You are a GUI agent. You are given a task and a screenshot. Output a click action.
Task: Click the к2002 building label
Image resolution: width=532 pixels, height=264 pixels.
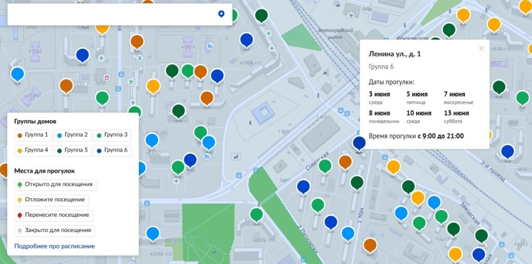pyautogui.click(x=172, y=216)
